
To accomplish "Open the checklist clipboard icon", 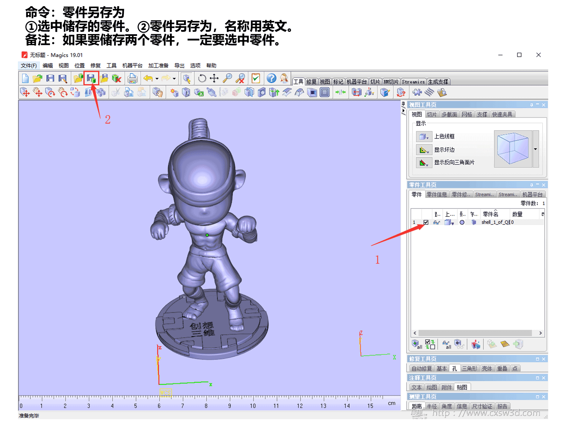I will (256, 78).
